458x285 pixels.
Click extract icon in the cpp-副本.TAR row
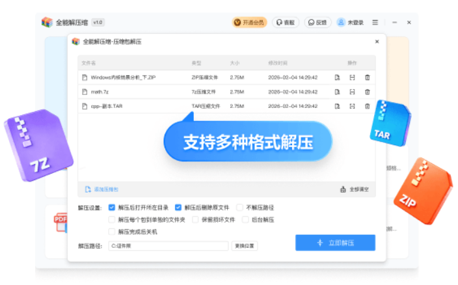352,106
